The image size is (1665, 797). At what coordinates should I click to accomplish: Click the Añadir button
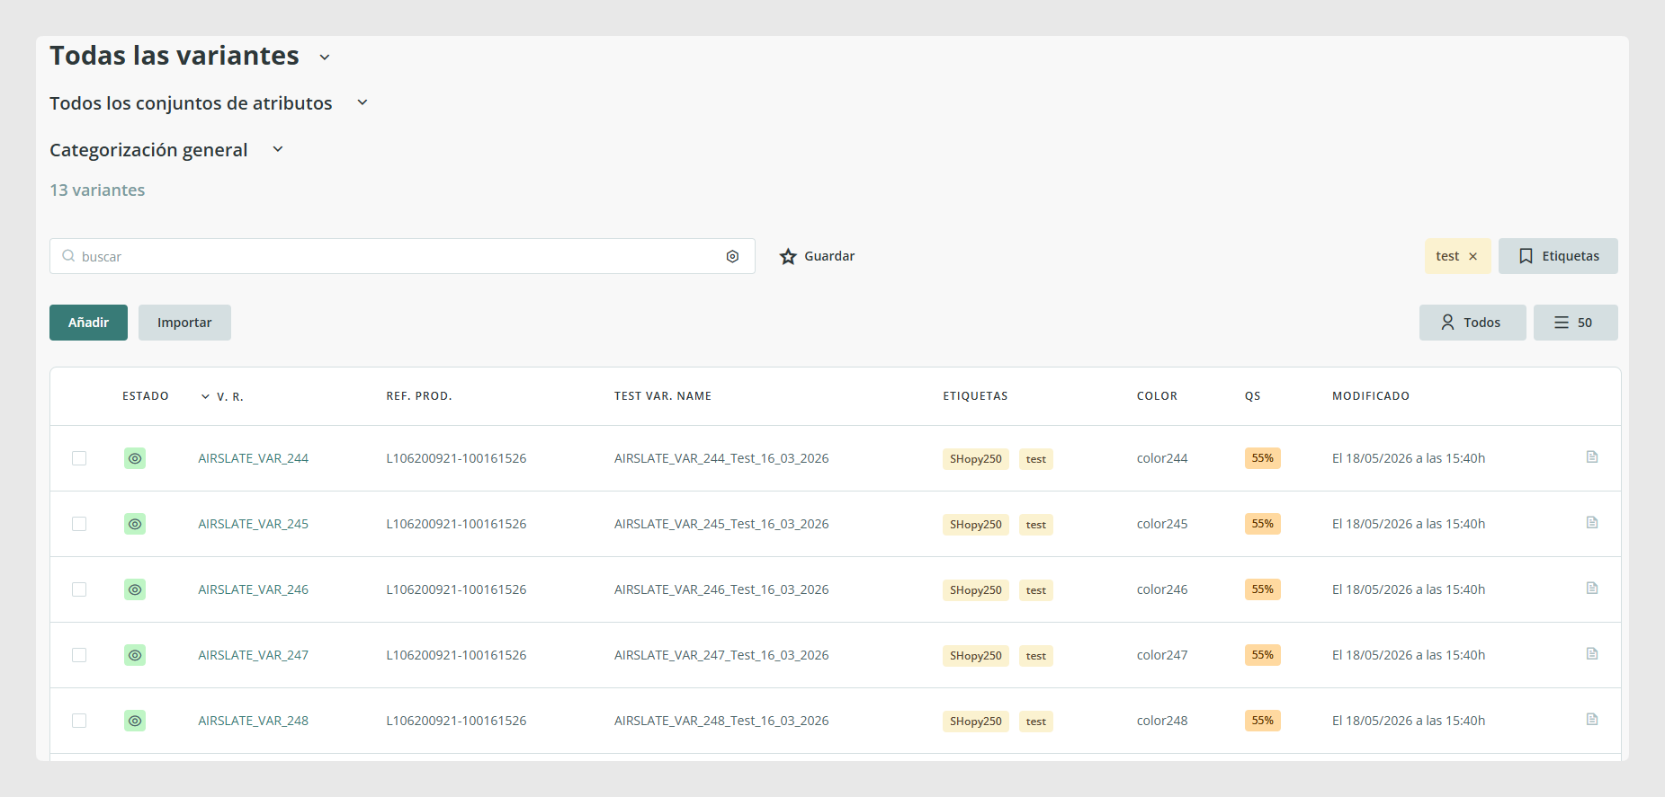click(x=88, y=323)
